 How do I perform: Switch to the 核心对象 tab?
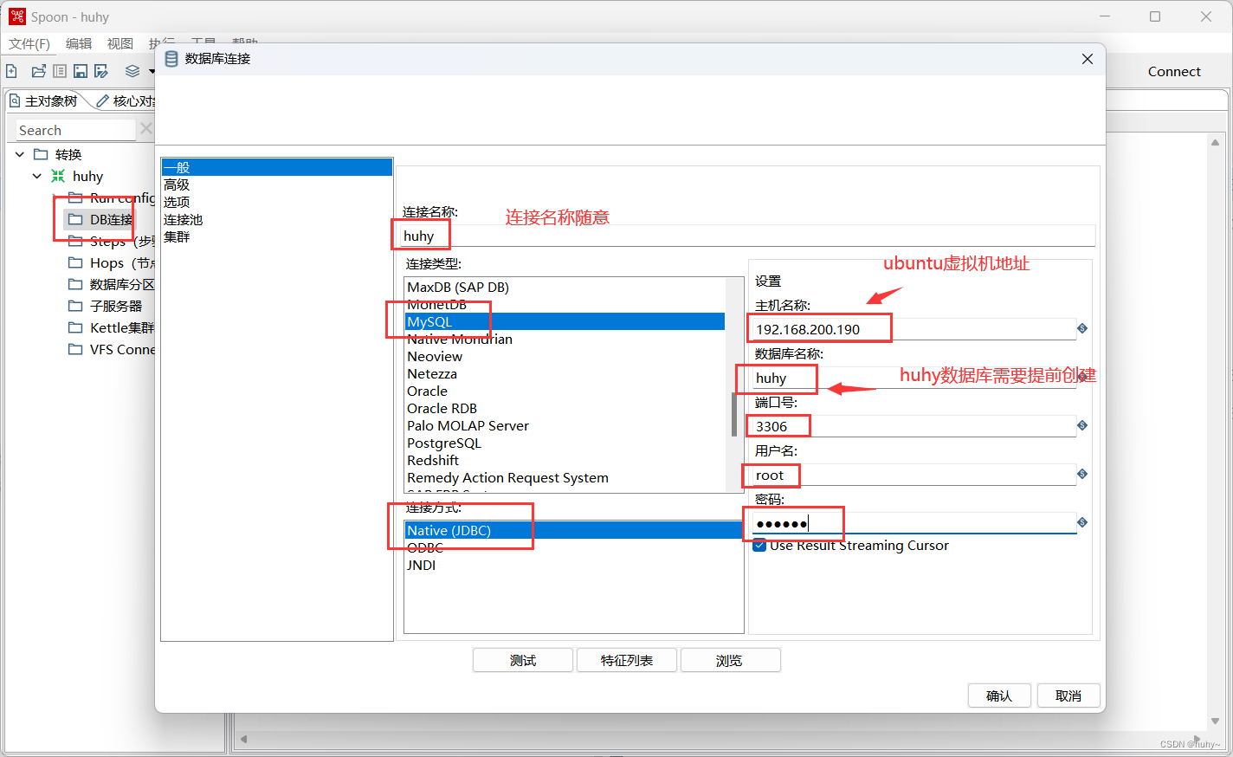126,101
